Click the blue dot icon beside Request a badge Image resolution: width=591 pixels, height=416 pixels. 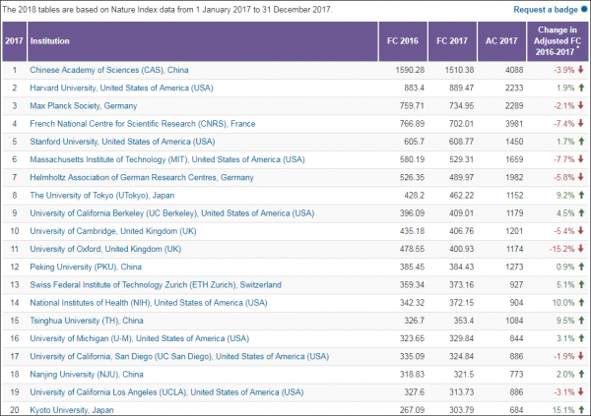coord(584,9)
